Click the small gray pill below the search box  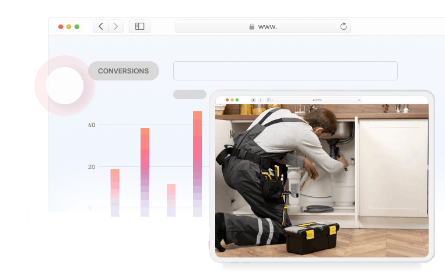coord(190,94)
